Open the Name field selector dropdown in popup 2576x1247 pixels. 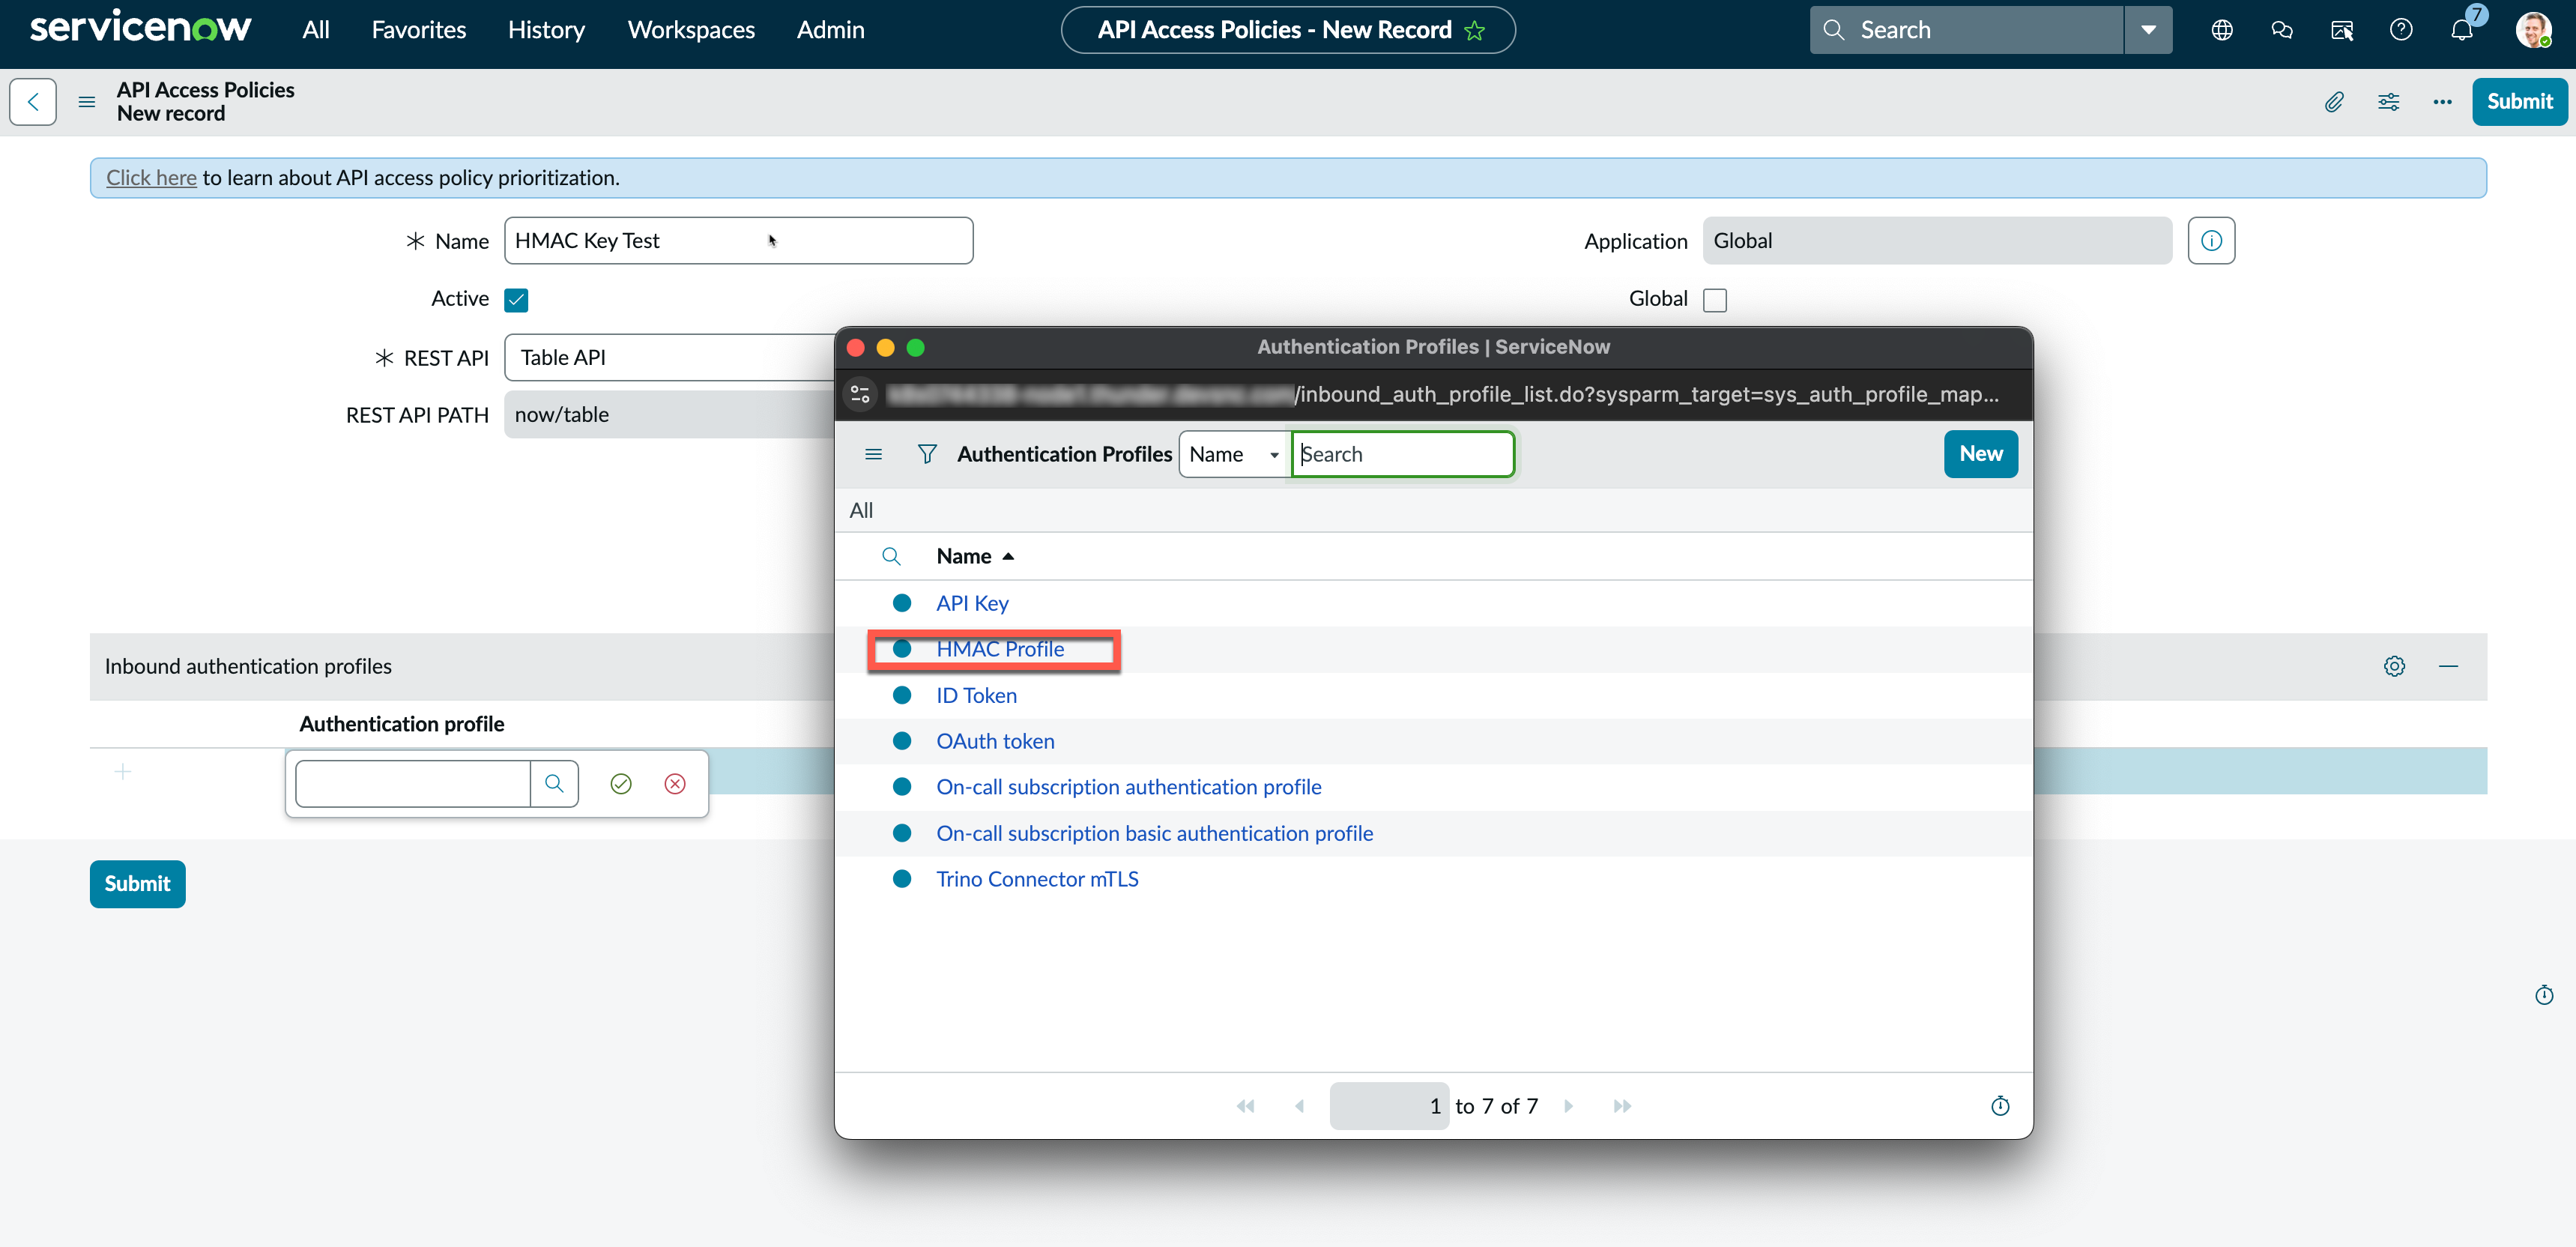(1235, 455)
